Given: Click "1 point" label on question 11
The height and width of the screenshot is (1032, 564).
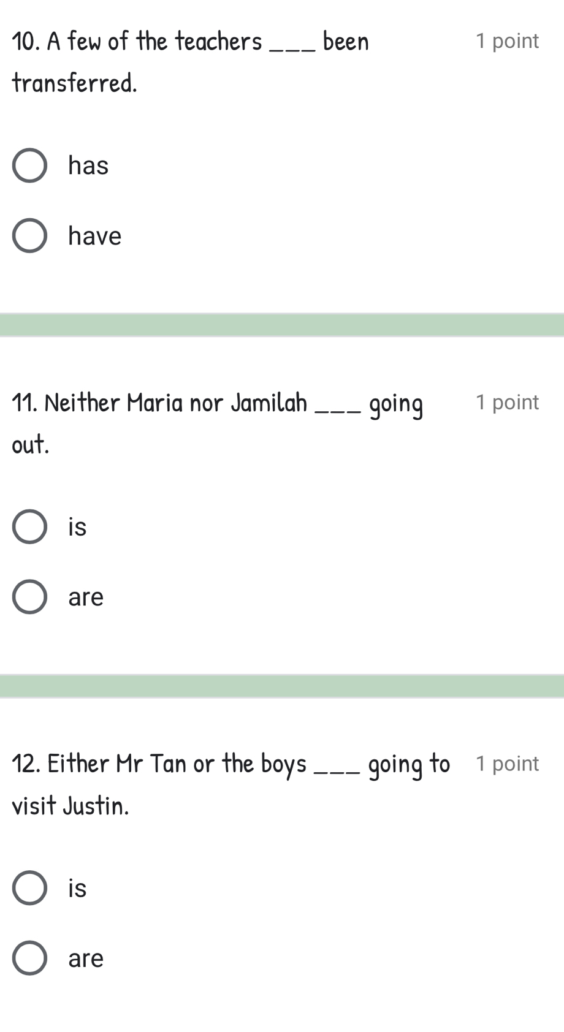Looking at the screenshot, I should pos(507,402).
